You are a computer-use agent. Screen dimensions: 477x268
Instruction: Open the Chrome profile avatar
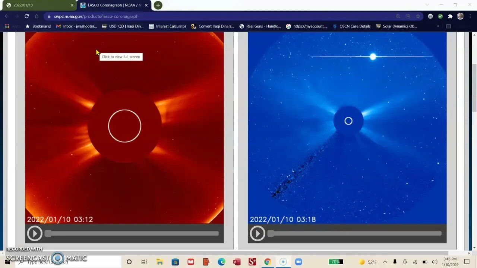pyautogui.click(x=460, y=16)
